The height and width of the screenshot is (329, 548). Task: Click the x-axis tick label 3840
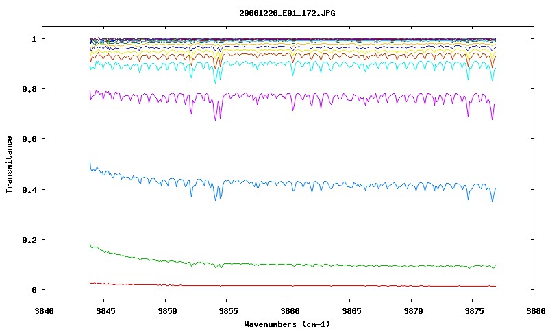click(44, 311)
